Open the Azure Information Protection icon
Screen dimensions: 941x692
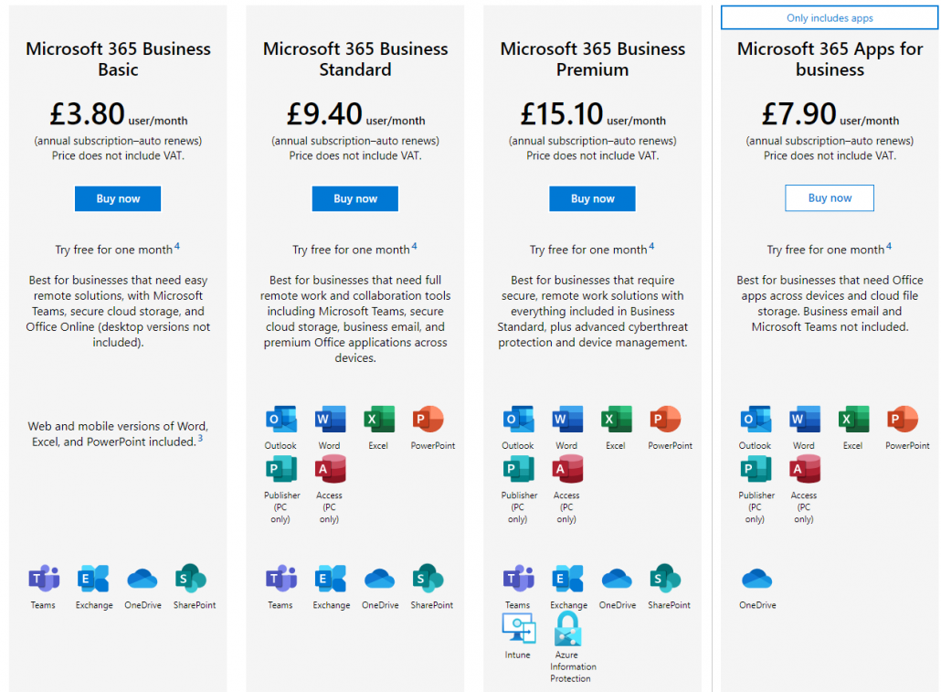point(568,628)
